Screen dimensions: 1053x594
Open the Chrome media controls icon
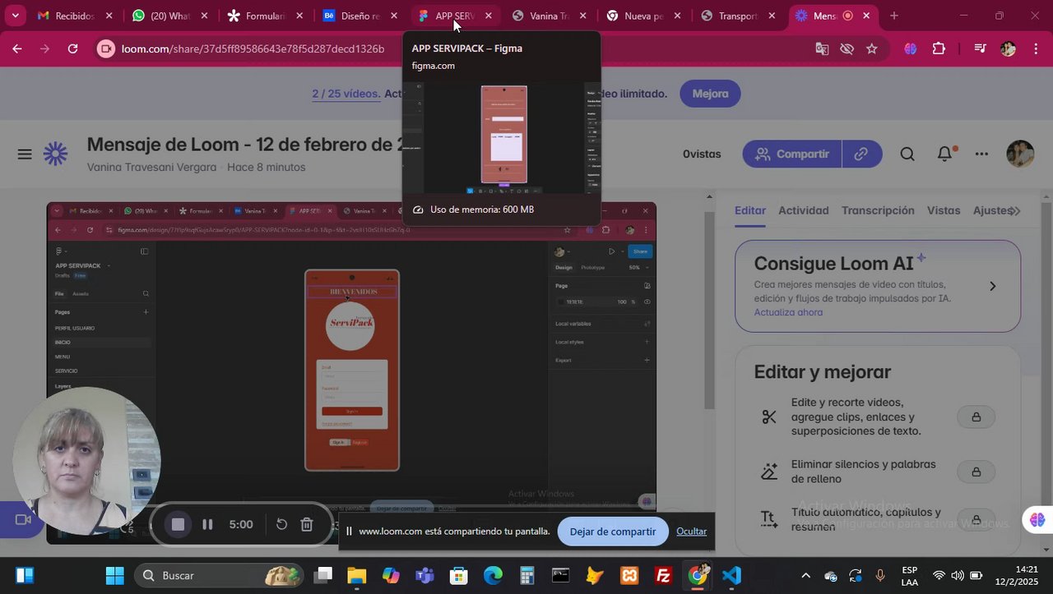pyautogui.click(x=979, y=49)
